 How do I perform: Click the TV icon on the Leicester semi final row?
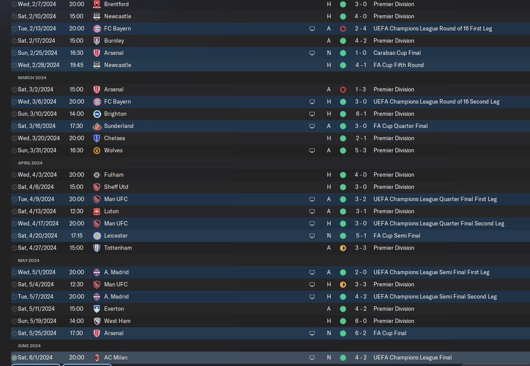pos(312,236)
